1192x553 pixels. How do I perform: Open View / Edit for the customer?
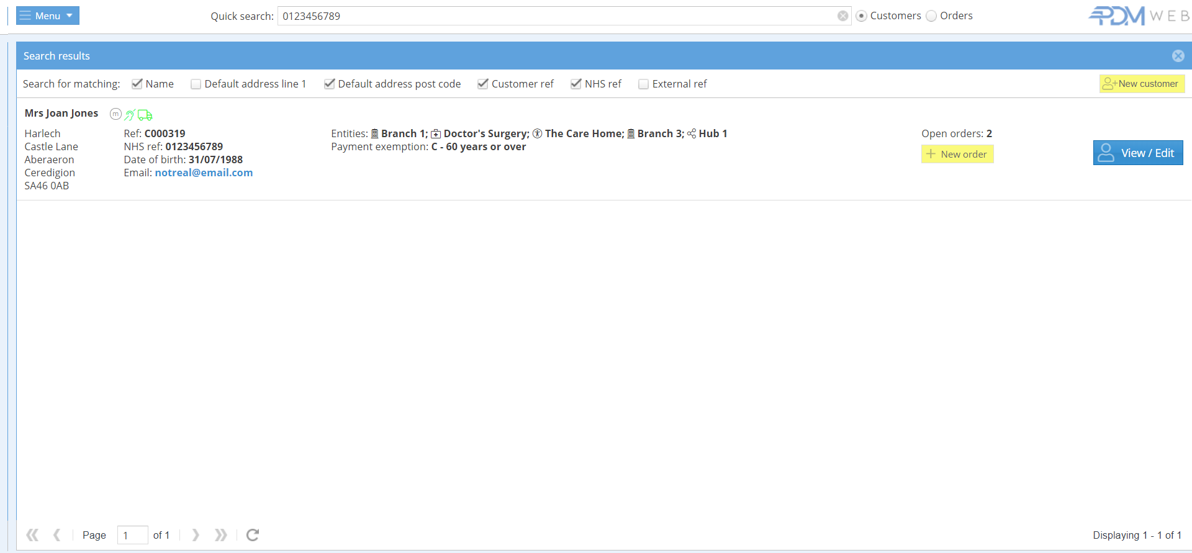(x=1137, y=153)
